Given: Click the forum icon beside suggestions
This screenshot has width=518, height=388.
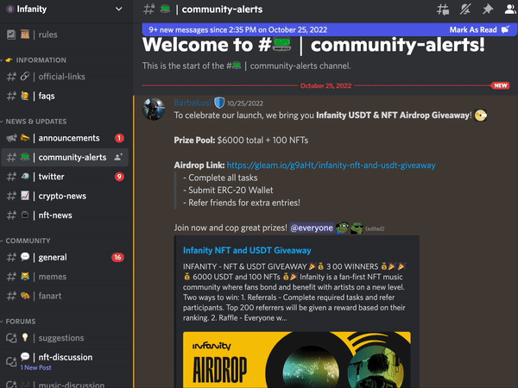Looking at the screenshot, I should [x=11, y=338].
